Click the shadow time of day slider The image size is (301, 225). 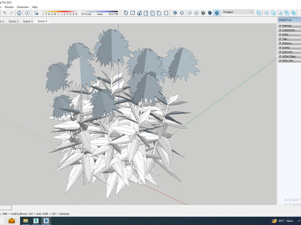click(x=100, y=12)
